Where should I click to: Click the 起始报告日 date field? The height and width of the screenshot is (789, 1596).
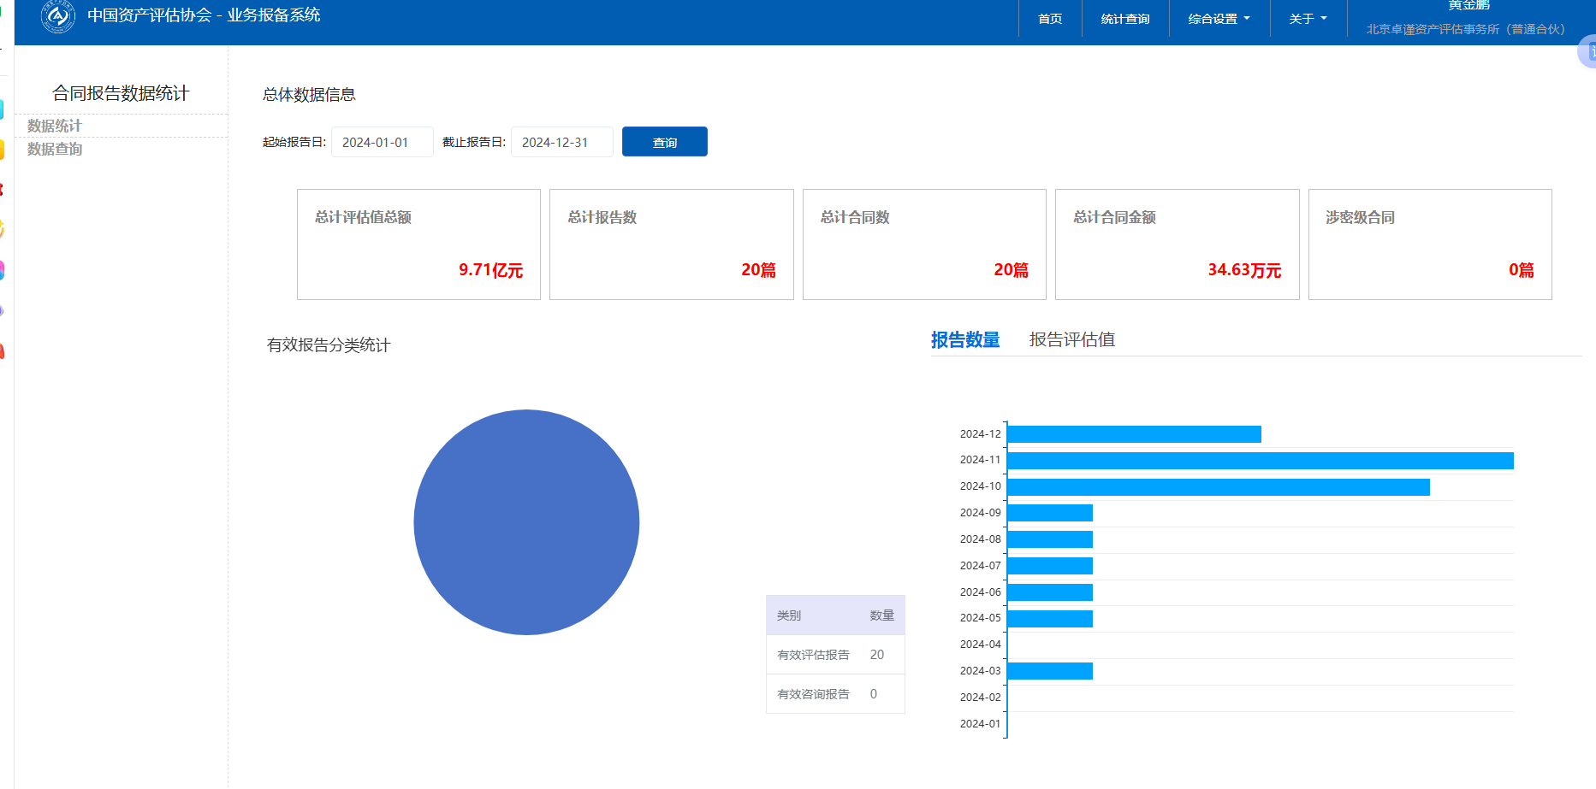point(382,143)
